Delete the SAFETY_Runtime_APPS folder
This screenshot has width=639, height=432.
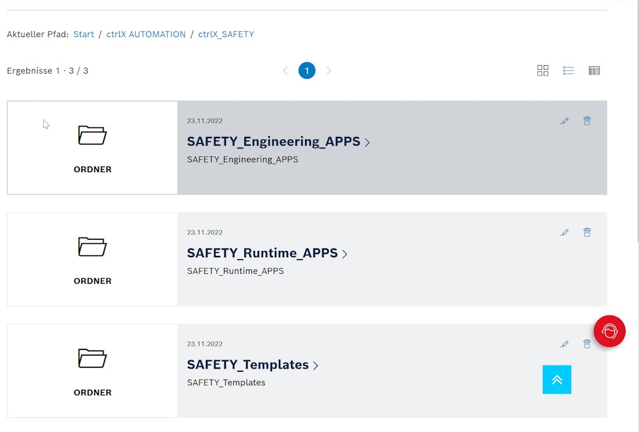(587, 232)
